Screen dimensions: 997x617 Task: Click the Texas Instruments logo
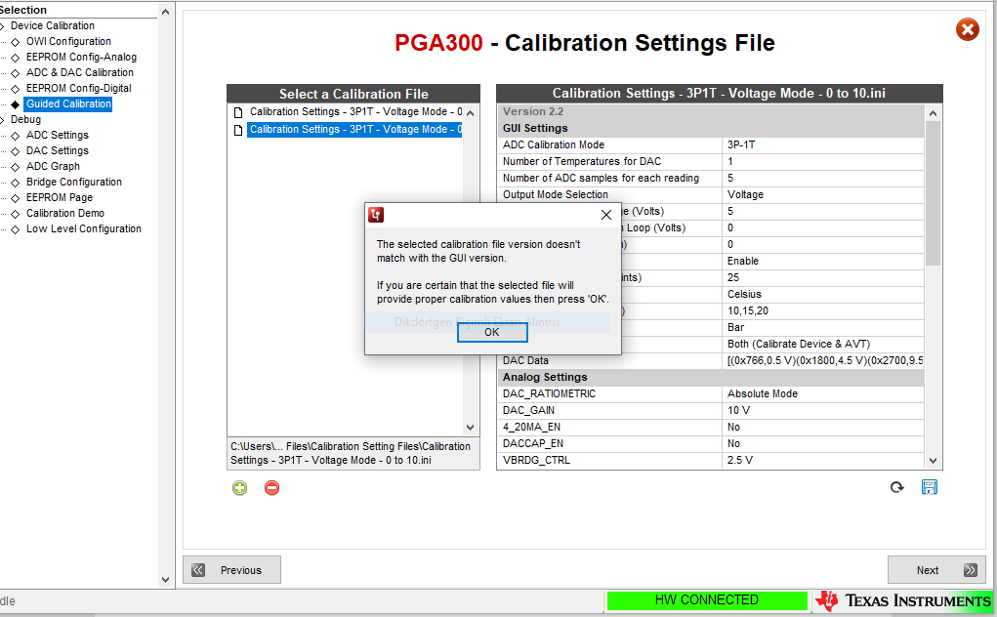coord(903,600)
